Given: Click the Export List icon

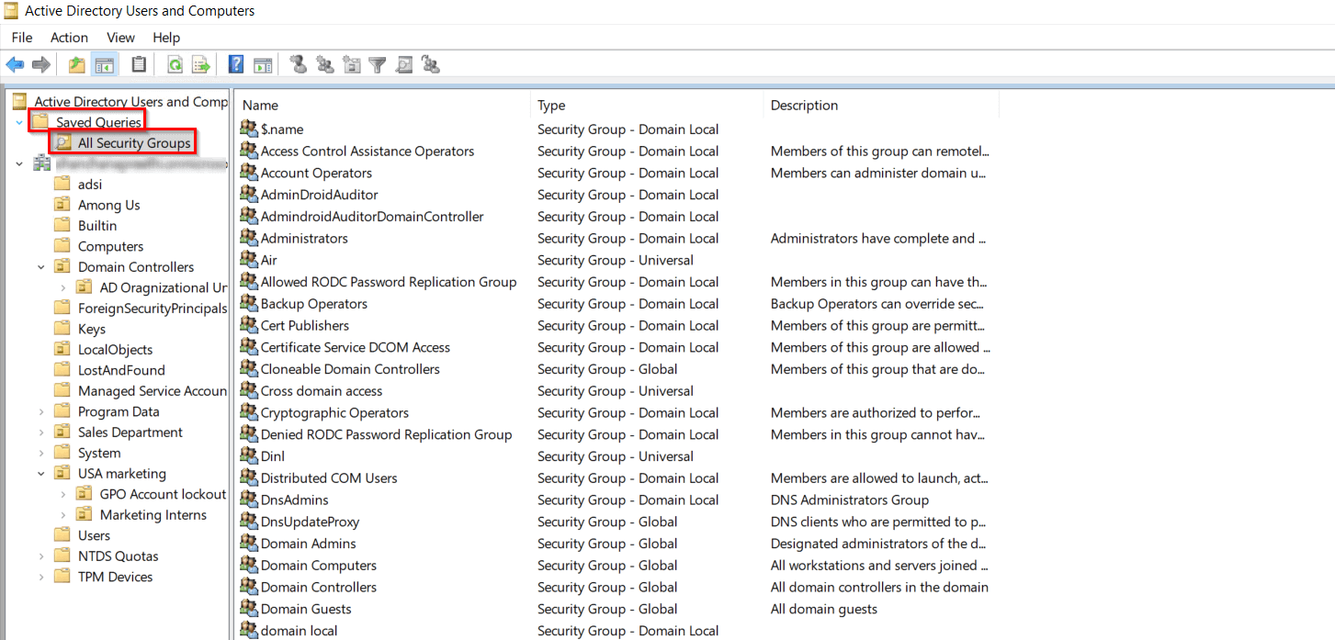Looking at the screenshot, I should coord(200,63).
